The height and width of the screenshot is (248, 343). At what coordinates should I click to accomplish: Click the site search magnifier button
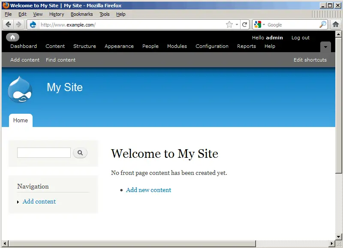[x=80, y=153]
